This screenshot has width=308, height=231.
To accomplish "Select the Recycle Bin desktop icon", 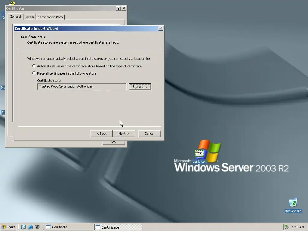I will point(293,205).
